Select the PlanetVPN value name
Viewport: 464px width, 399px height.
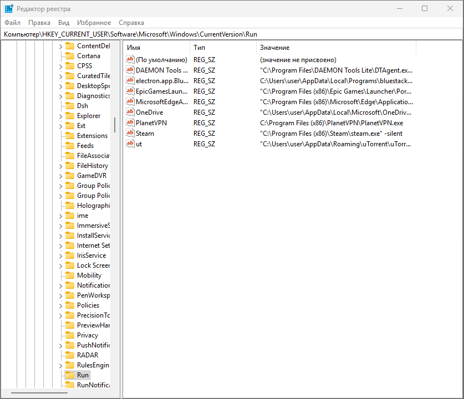[151, 122]
